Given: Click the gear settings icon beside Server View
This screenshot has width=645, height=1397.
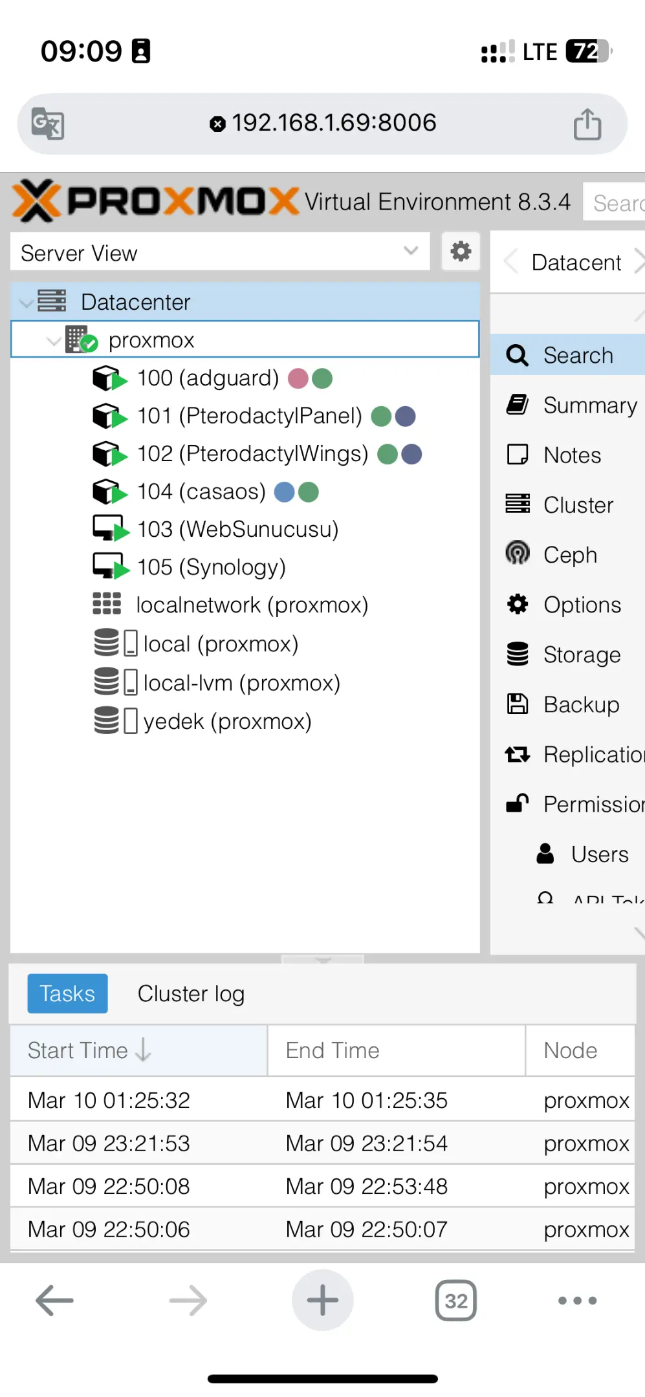Looking at the screenshot, I should tap(461, 252).
